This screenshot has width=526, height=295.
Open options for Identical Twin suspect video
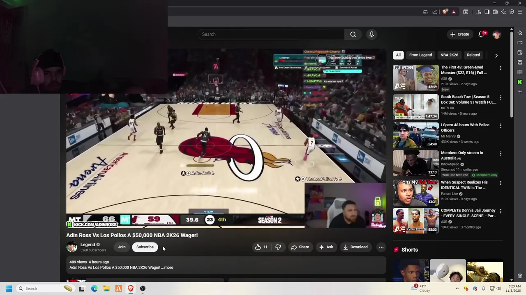pos(501,183)
